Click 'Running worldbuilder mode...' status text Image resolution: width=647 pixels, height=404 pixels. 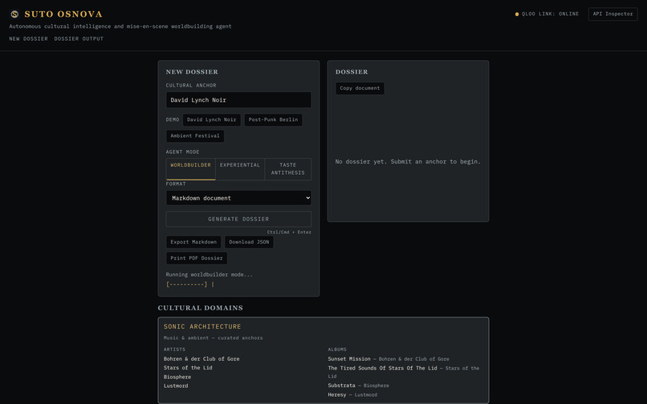[x=210, y=275]
